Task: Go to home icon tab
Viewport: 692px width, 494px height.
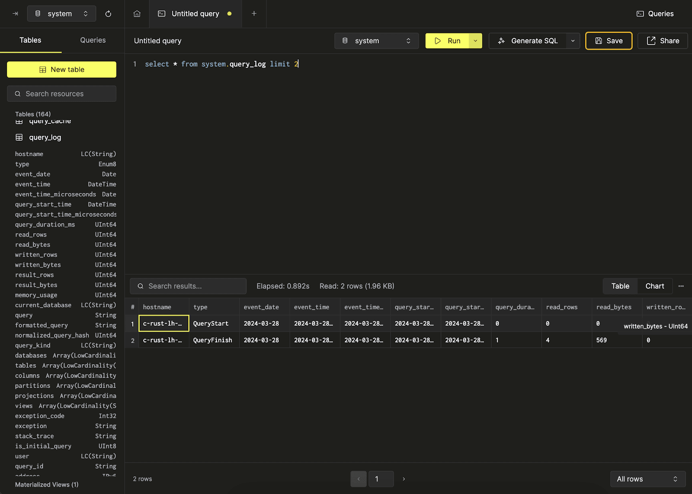Action: pos(137,14)
